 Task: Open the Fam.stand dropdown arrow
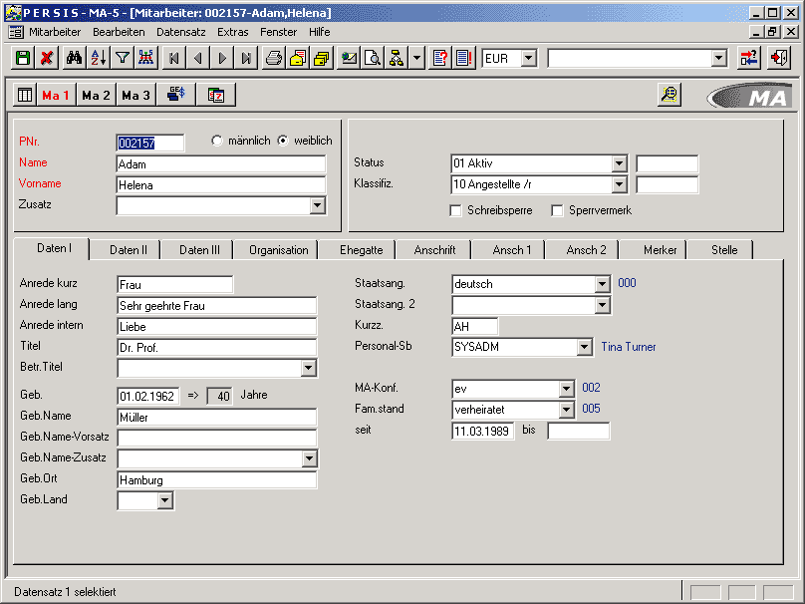pyautogui.click(x=566, y=410)
